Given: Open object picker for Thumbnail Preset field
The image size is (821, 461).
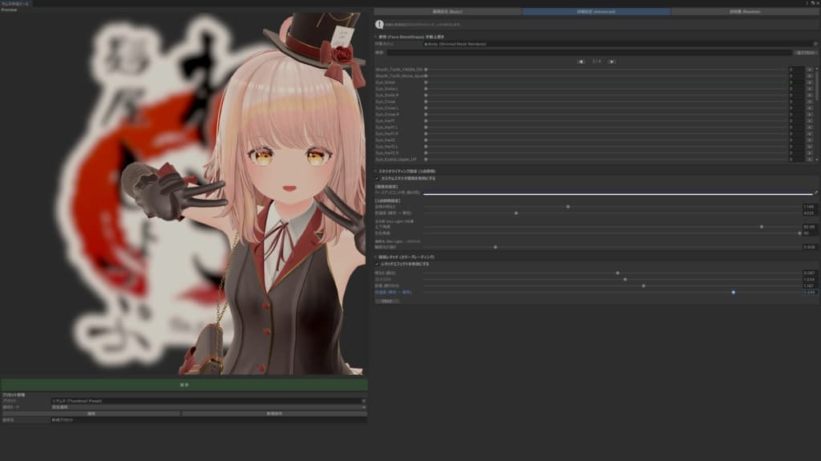Looking at the screenshot, I should (363, 401).
